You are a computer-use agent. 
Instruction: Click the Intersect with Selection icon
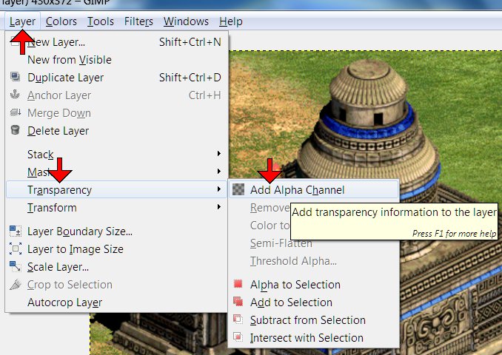pyautogui.click(x=238, y=338)
